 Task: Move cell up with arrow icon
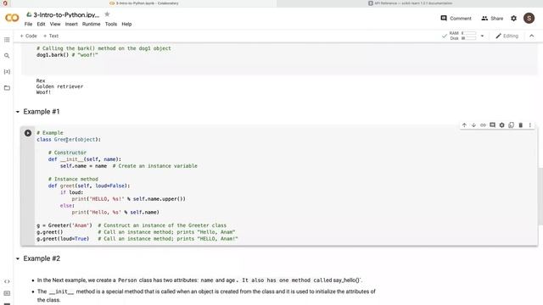(464, 125)
